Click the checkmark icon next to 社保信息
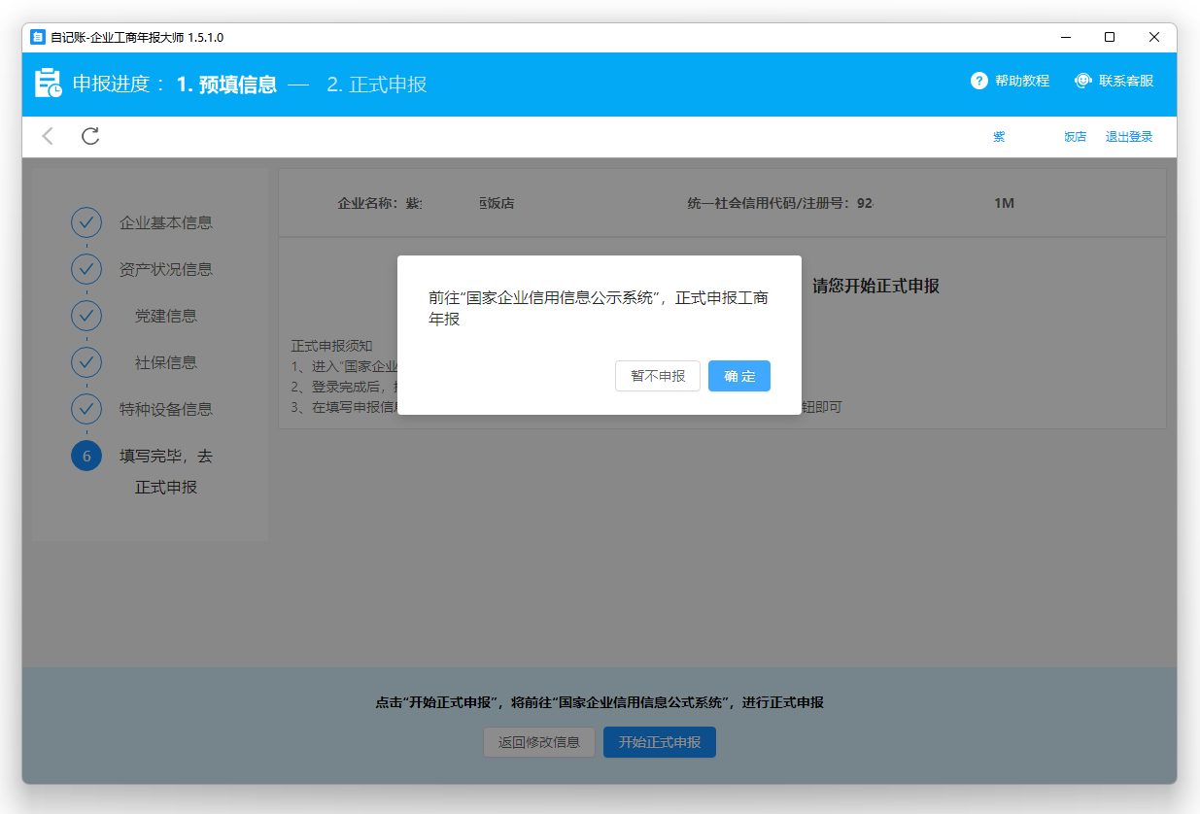This screenshot has width=1200, height=814. 86,362
